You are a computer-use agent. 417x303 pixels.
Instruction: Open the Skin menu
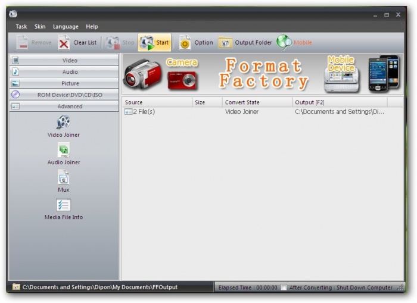(40, 27)
